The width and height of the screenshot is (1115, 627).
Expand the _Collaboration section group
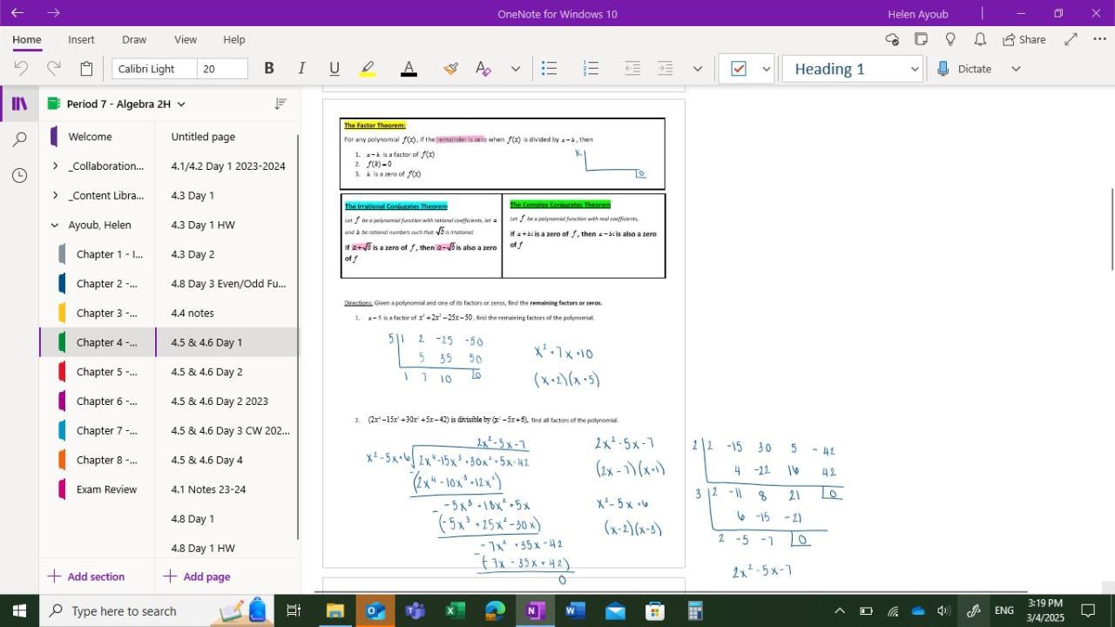tap(55, 166)
